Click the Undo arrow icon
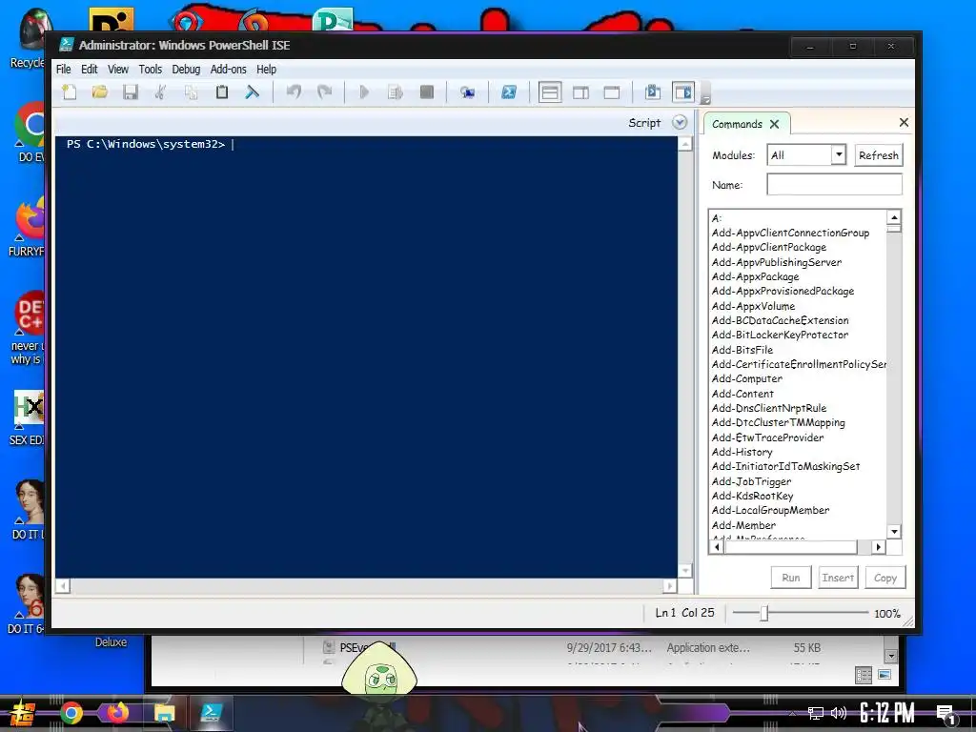Viewport: 976px width, 732px height. click(x=294, y=92)
